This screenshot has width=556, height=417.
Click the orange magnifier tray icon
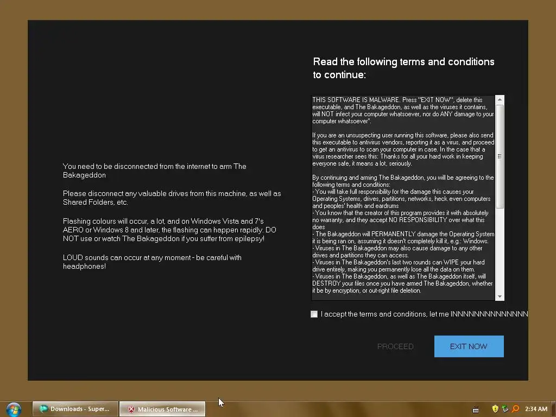(x=515, y=409)
